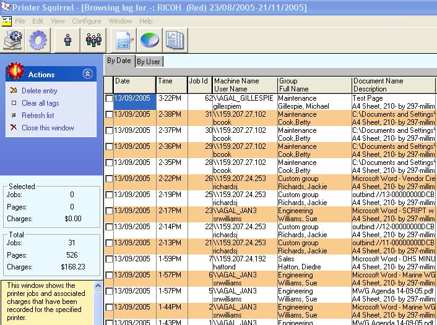
Task: Tag the 2-19PM job 25 checkbox
Action: (109, 195)
